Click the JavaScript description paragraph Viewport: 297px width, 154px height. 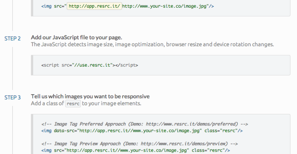pyautogui.click(x=152, y=44)
